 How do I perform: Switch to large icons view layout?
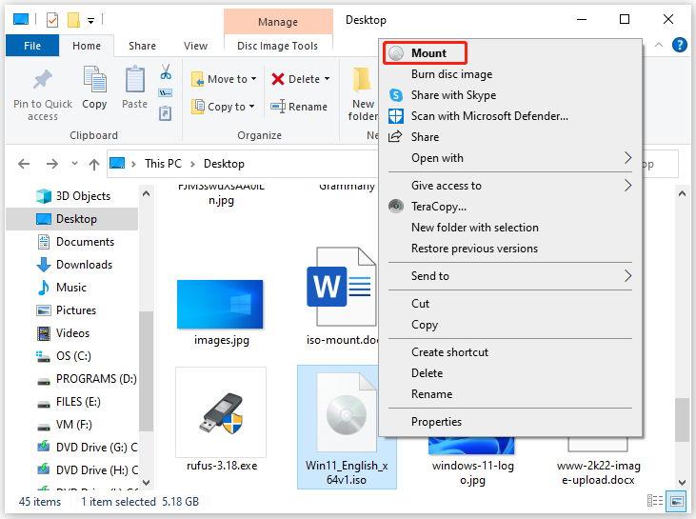coord(676,501)
